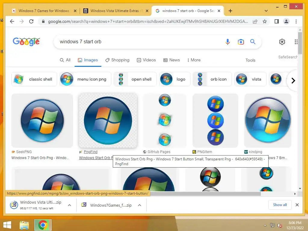Open the Windows Start button
This screenshot has height=231, width=308.
(x=7, y=225)
